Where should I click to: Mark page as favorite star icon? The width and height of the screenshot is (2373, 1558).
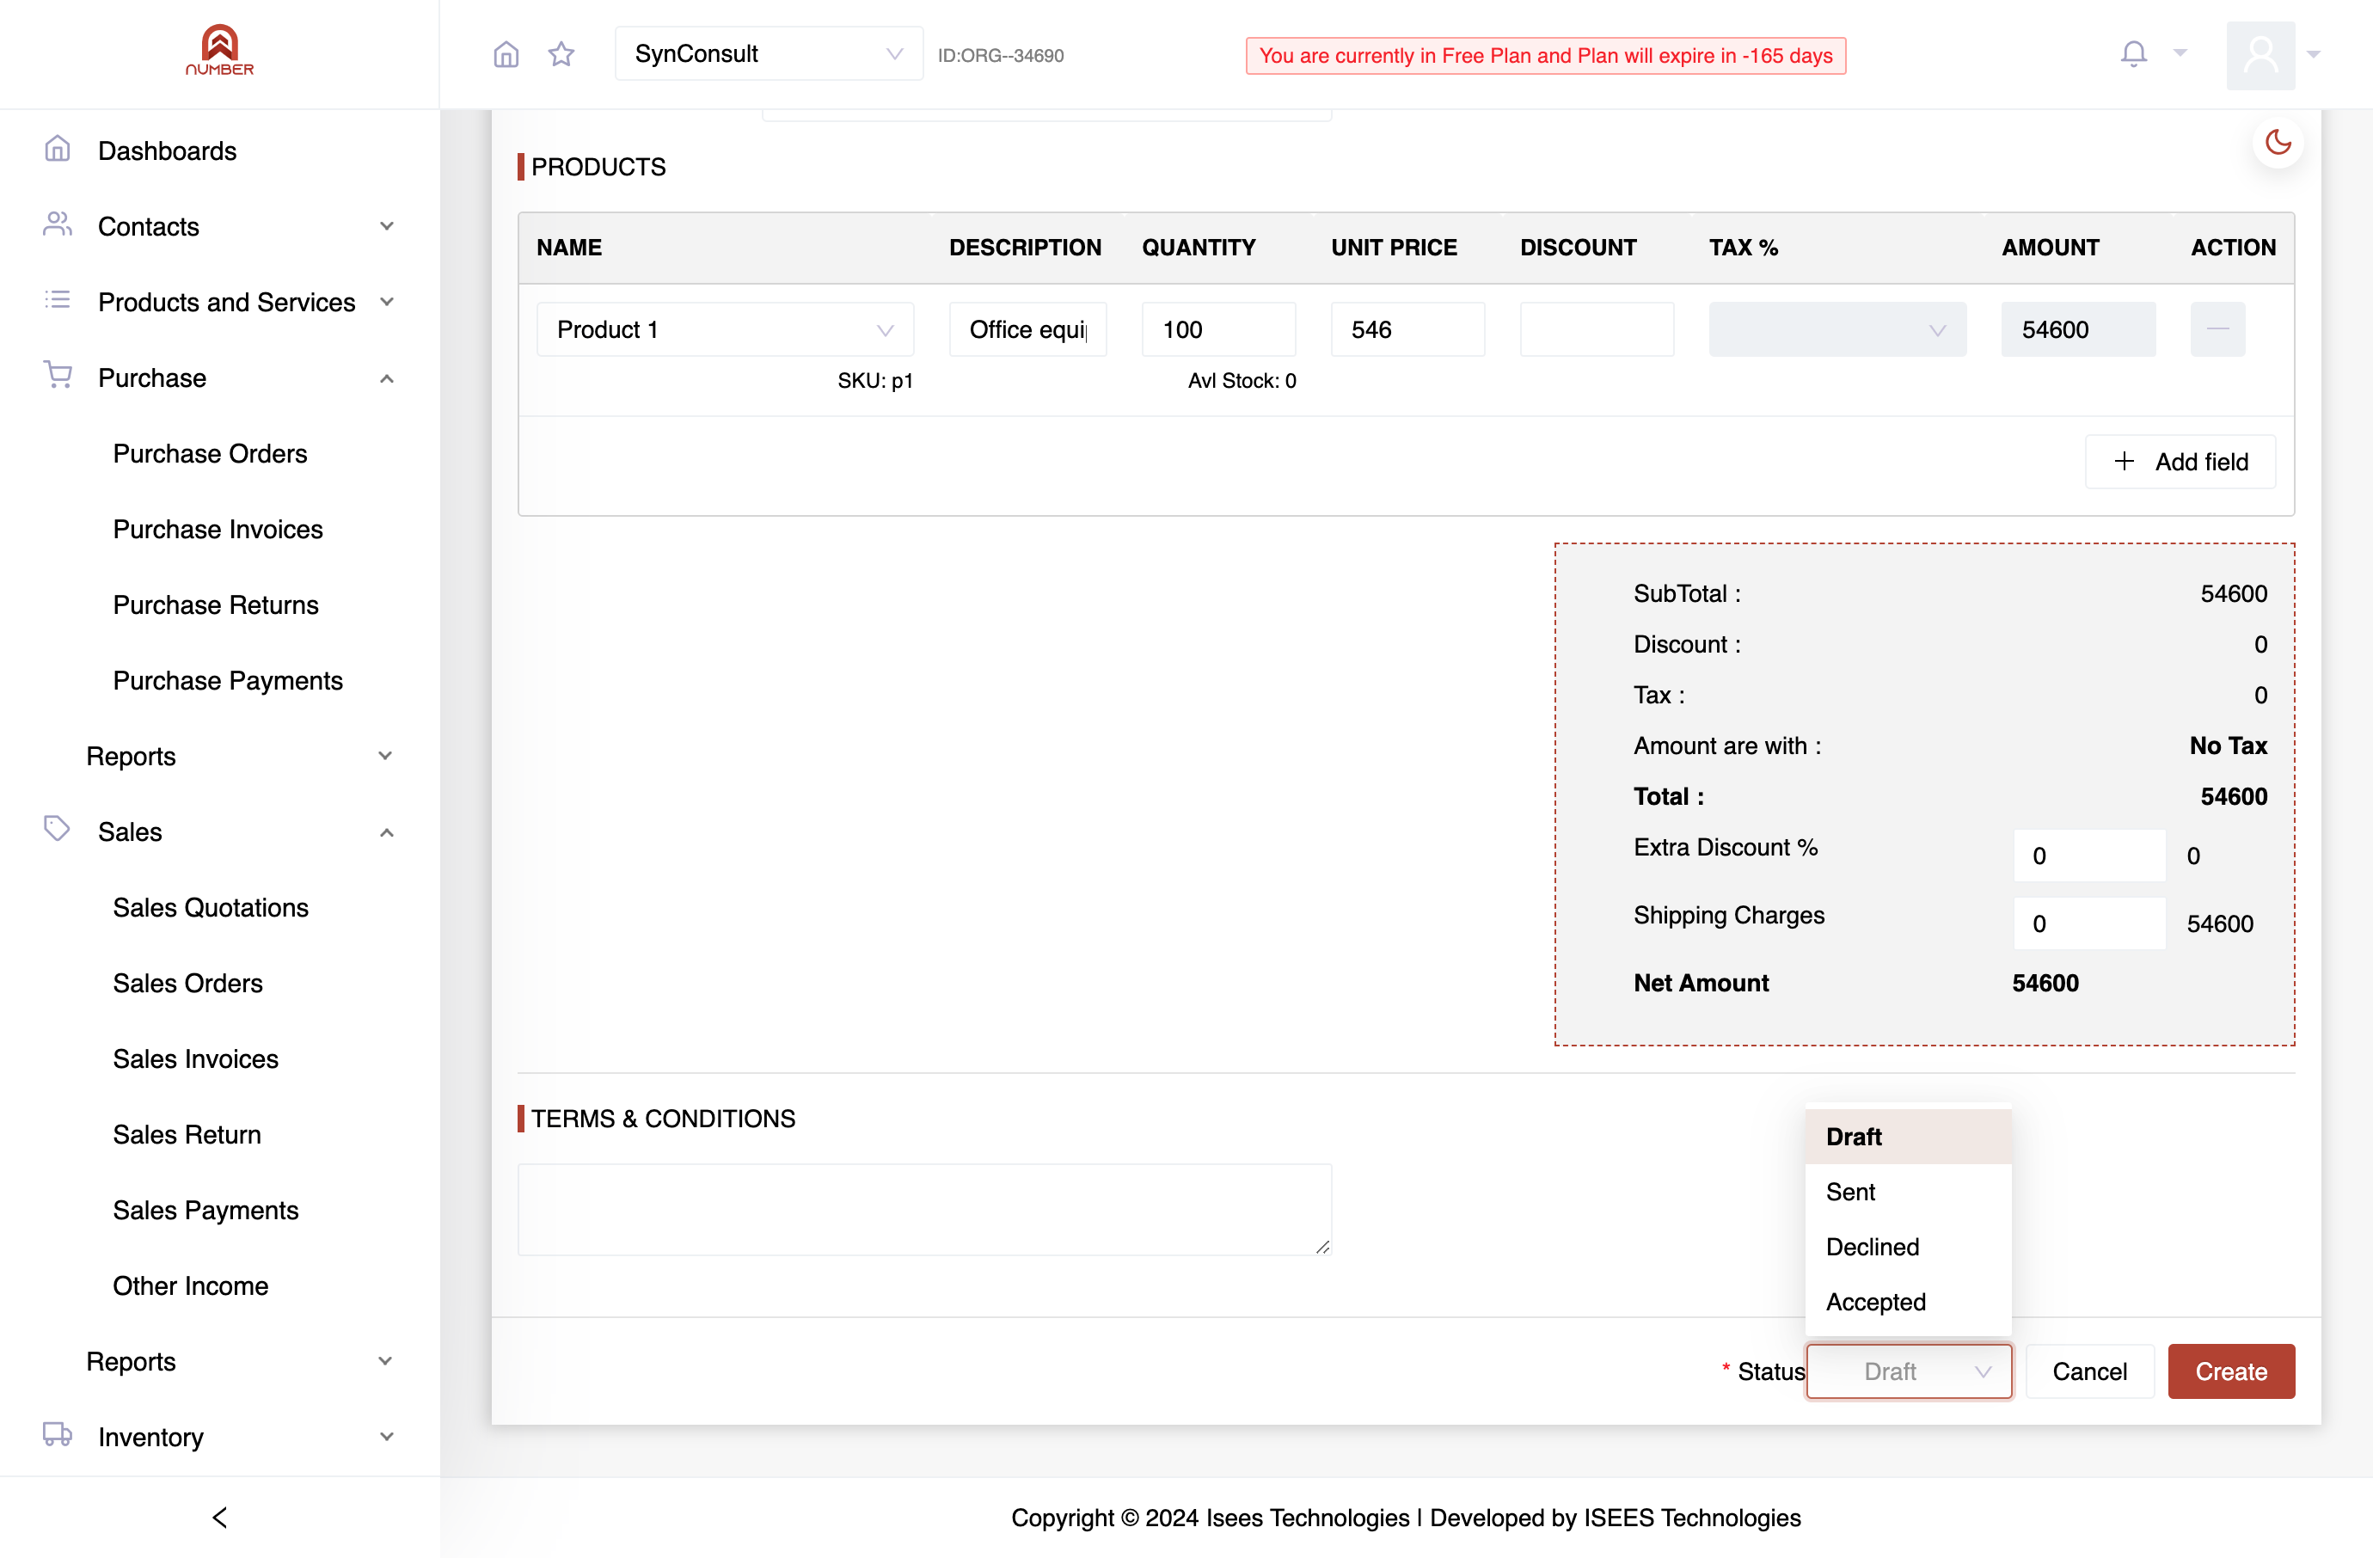(x=561, y=54)
